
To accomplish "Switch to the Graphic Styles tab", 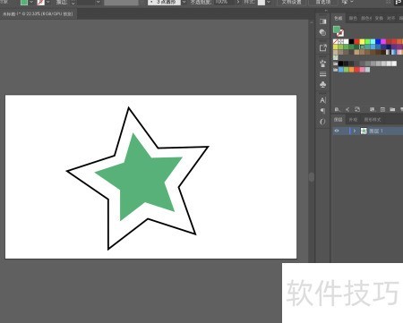I will [x=373, y=120].
